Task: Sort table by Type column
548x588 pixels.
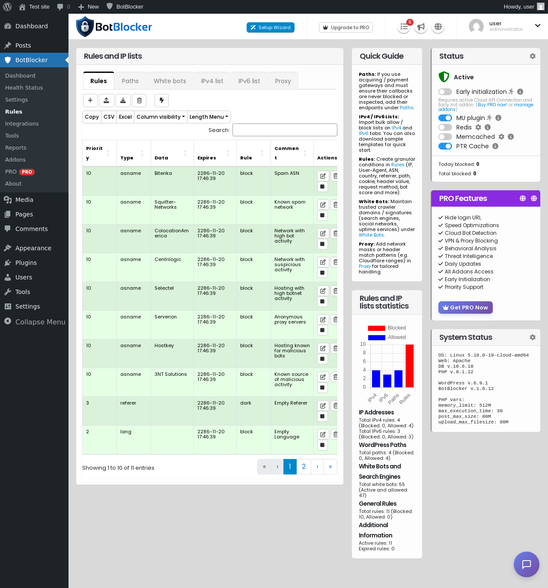Action: pos(134,153)
